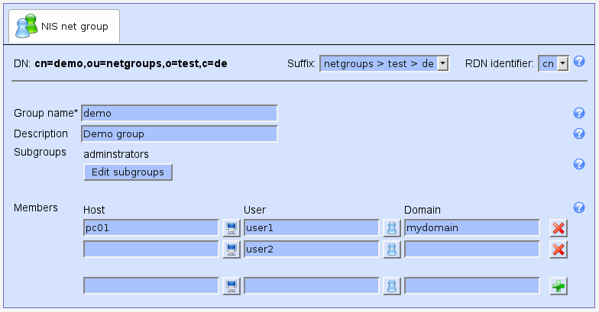Viewport: 599px width, 312px height.
Task: Click into the Description text field
Action: coord(179,134)
